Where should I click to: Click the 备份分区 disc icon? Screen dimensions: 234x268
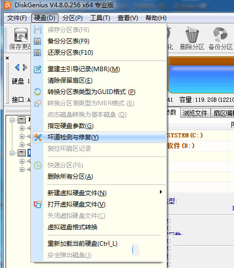221,35
